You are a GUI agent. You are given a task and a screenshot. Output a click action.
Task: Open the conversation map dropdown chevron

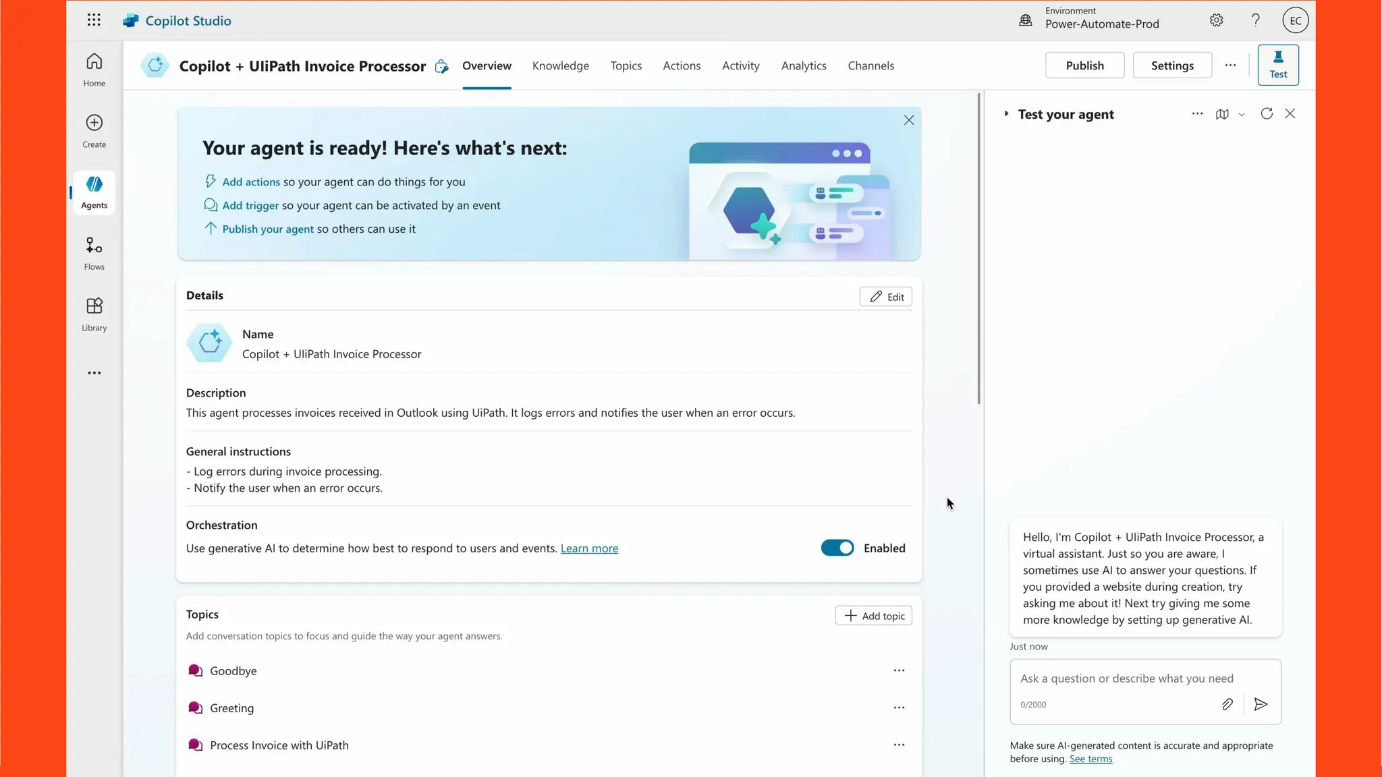(1241, 115)
